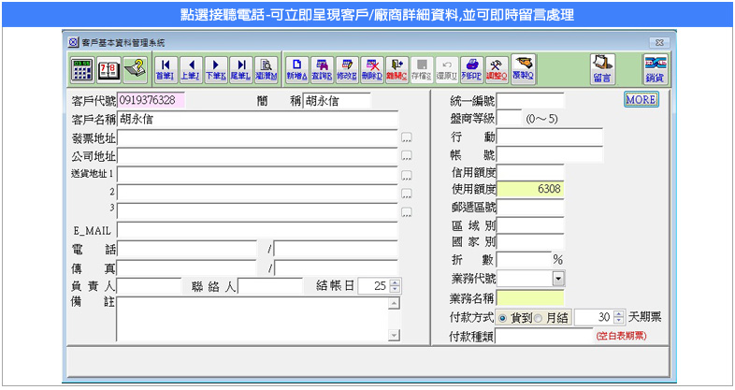Screen dimensions: 735x390
Task: Expand the 發票地址 ellipsis button
Action: tap(406, 138)
